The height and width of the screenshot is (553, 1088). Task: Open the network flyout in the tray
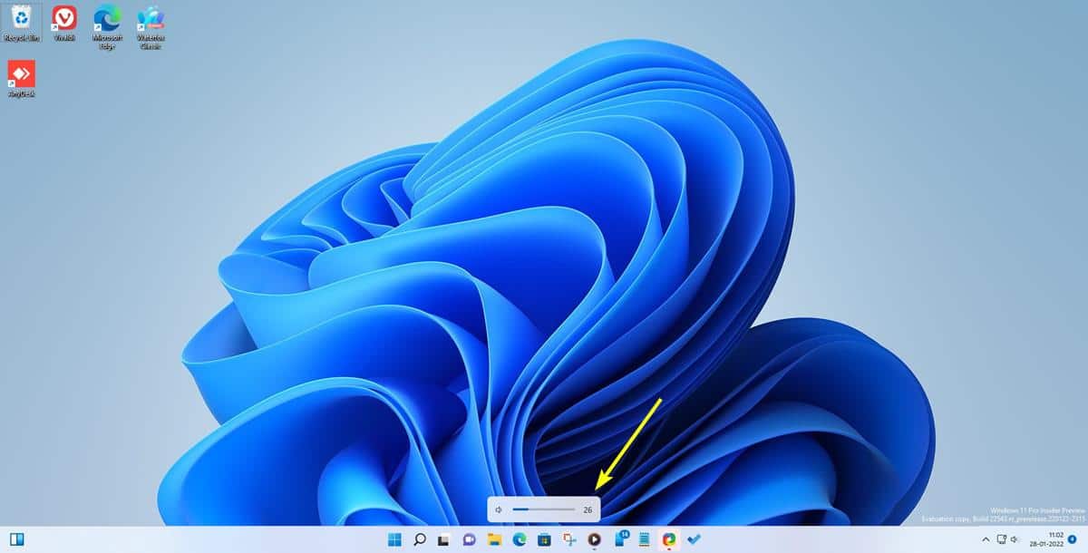(x=1001, y=541)
